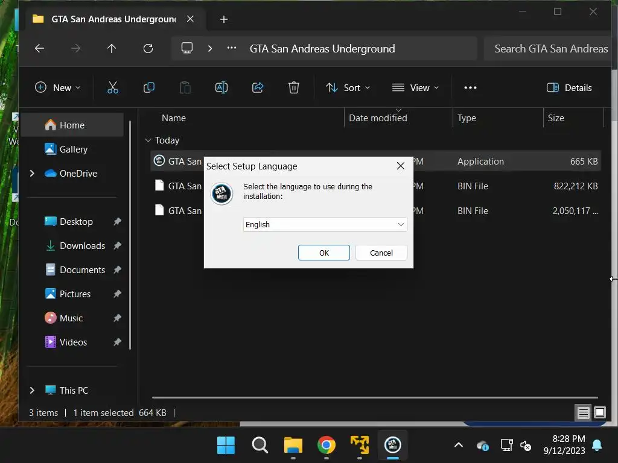
Task: Select the 822,212 KB BIN file row
Action: coord(375,186)
